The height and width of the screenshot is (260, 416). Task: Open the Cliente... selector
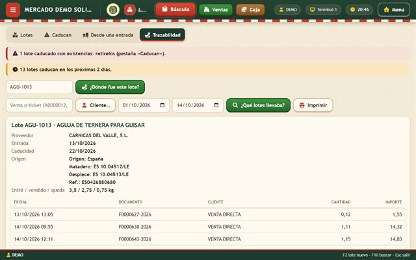pos(96,105)
